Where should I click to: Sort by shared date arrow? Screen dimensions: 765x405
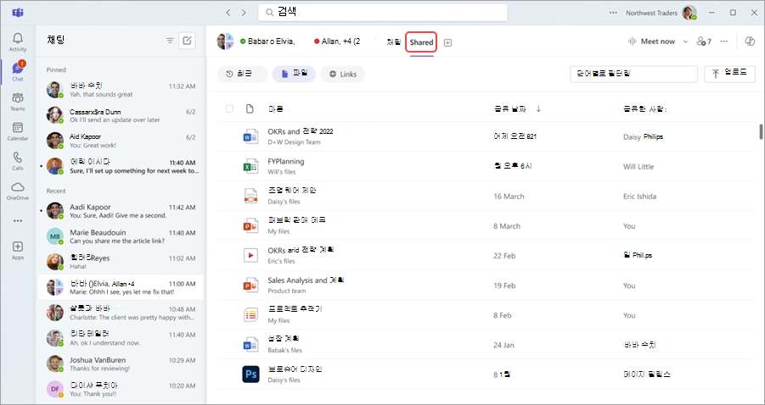pyautogui.click(x=538, y=109)
